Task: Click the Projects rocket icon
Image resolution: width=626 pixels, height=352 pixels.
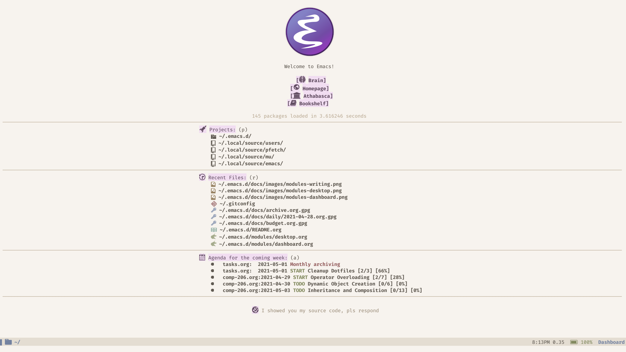Action: point(202,129)
